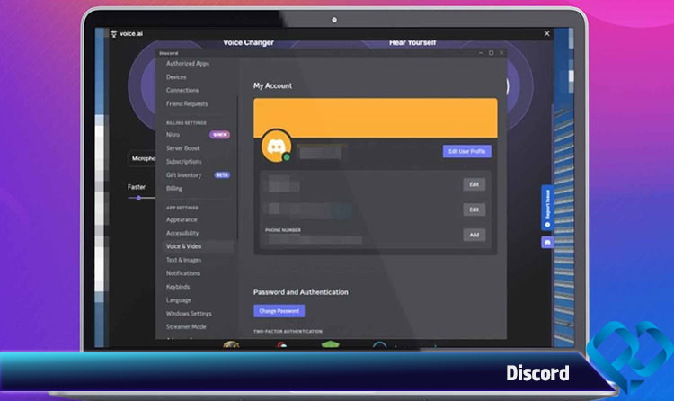Click Discord icon on voice.ai side tab
The height and width of the screenshot is (401, 674).
(x=547, y=242)
